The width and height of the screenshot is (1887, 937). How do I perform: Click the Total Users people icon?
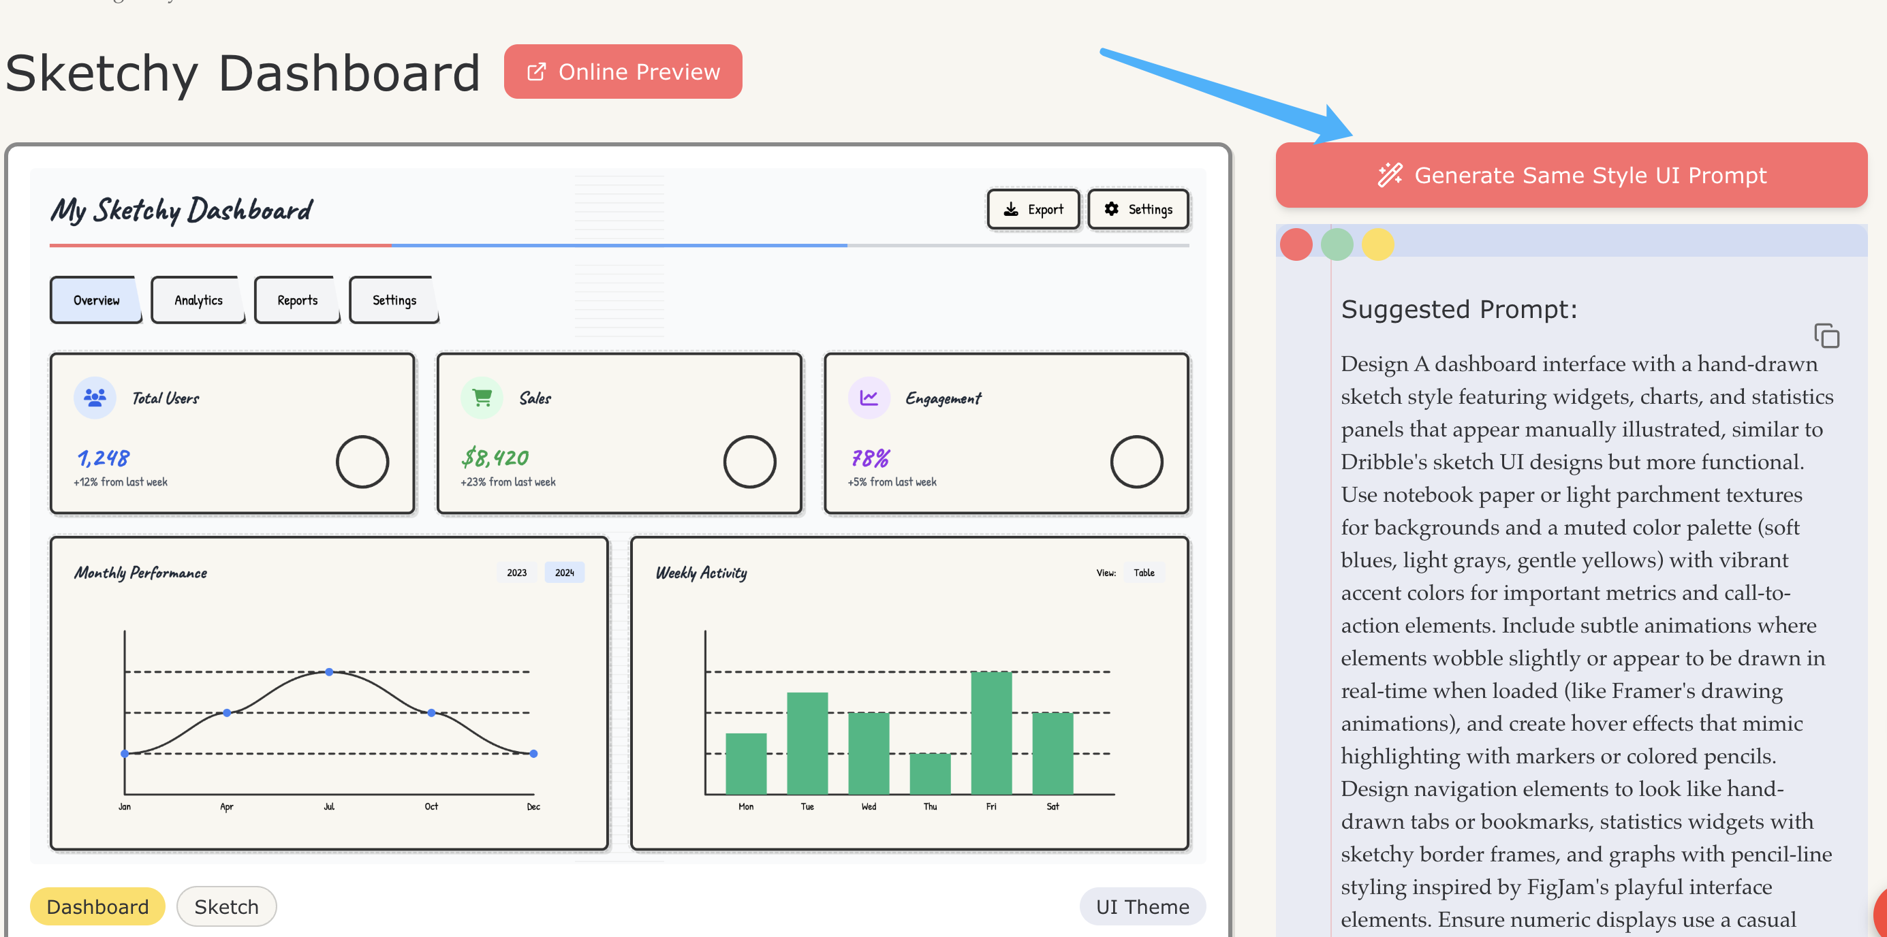click(x=95, y=398)
